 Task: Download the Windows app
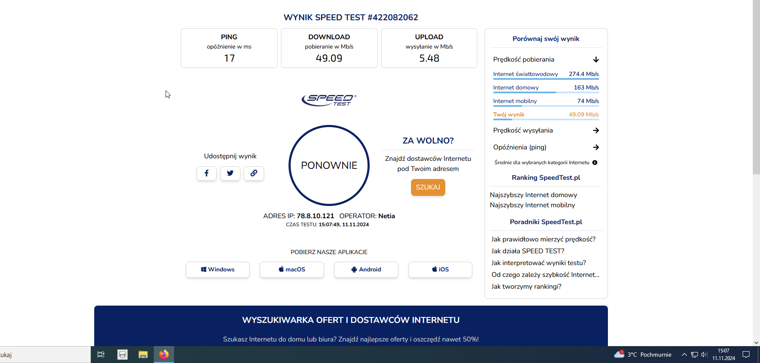point(218,270)
